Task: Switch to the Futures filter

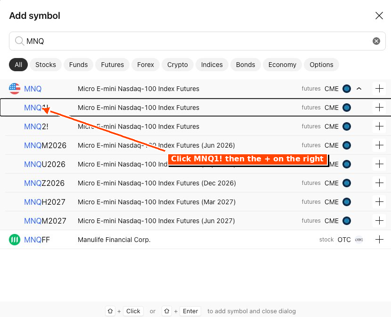Action: tap(113, 65)
